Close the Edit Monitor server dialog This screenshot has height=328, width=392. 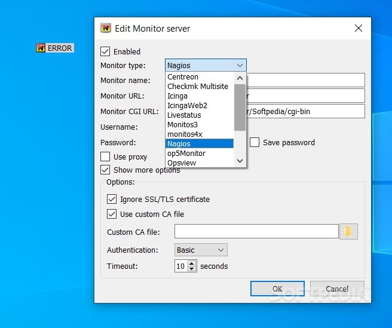pyautogui.click(x=359, y=28)
